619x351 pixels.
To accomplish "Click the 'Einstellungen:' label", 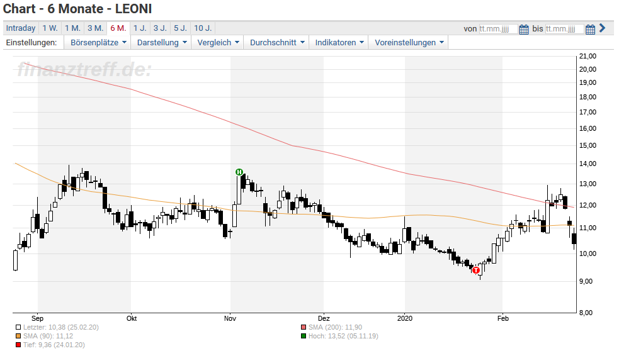I will (31, 43).
